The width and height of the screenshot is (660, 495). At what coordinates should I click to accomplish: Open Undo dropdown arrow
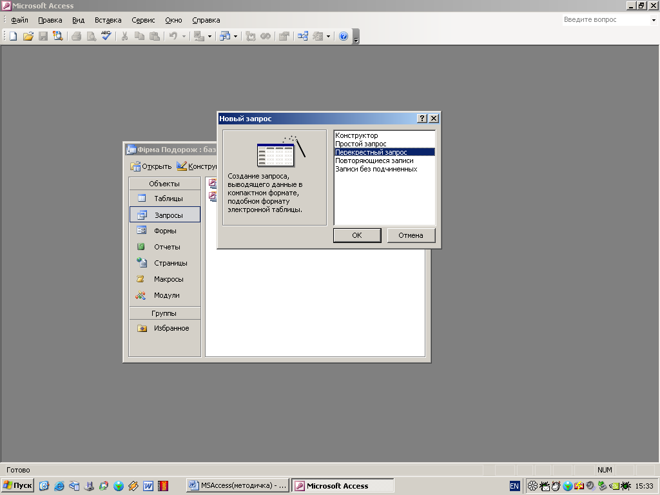pyautogui.click(x=184, y=37)
